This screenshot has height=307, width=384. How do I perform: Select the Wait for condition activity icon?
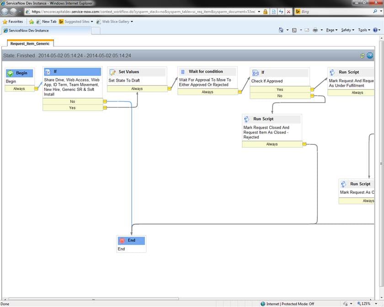[183, 71]
